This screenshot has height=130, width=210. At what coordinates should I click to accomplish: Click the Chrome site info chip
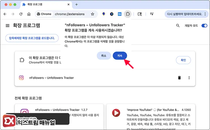[44, 14]
